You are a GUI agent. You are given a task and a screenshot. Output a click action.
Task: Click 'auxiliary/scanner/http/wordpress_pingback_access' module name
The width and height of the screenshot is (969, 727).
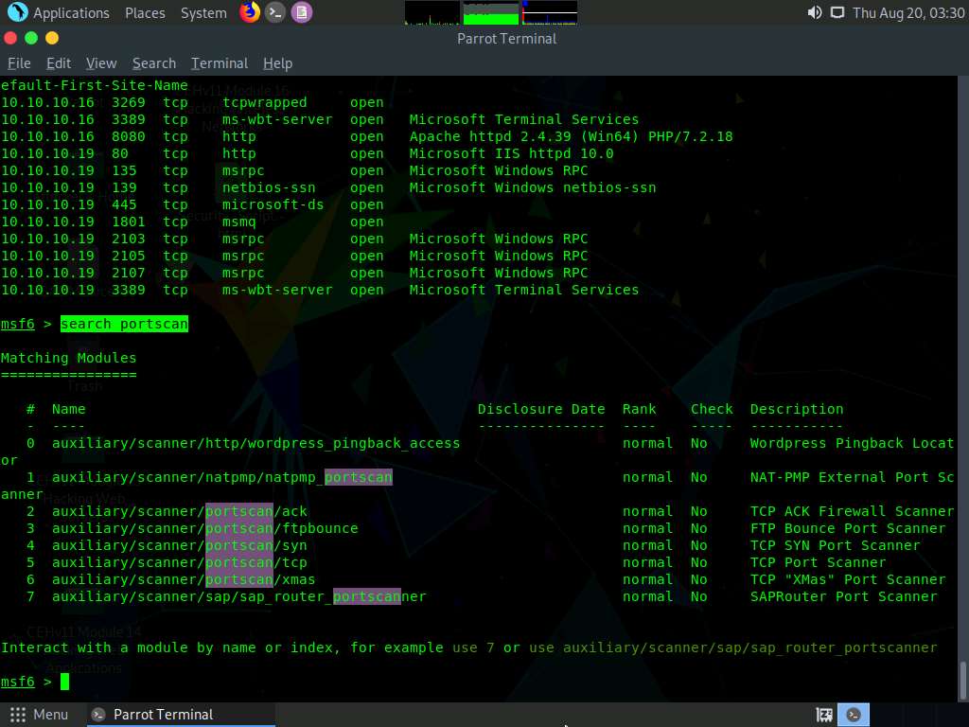[x=255, y=443]
